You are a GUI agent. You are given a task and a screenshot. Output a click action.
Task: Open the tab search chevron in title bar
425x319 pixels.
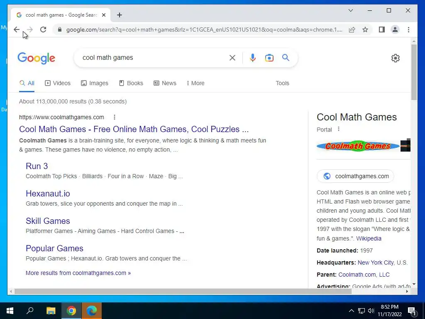tap(350, 10)
